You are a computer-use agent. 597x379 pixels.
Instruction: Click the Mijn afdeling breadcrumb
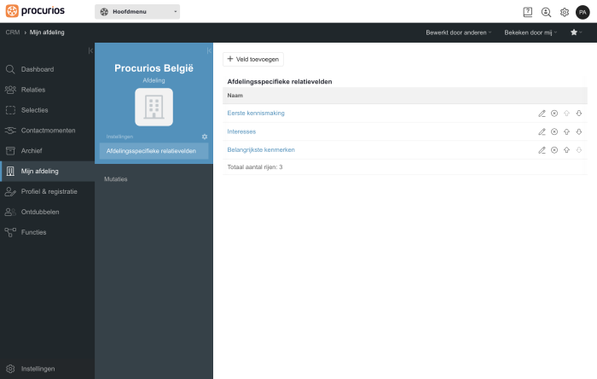pyautogui.click(x=47, y=32)
